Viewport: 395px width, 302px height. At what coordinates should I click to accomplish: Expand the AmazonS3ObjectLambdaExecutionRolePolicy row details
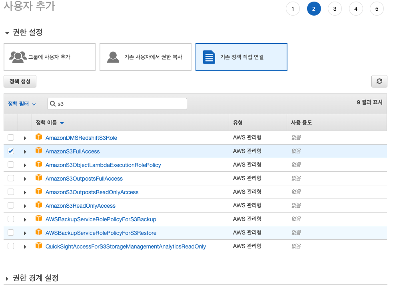[25, 165]
